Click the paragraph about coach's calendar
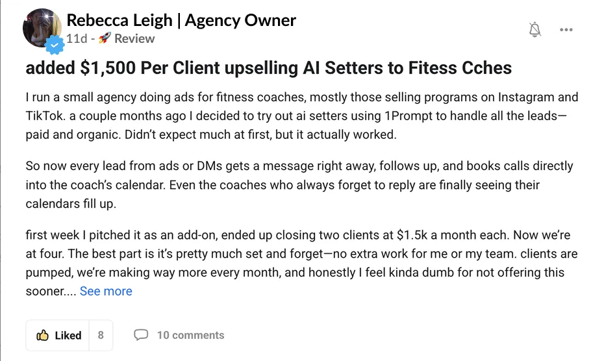This screenshot has width=604, height=361. click(x=299, y=184)
